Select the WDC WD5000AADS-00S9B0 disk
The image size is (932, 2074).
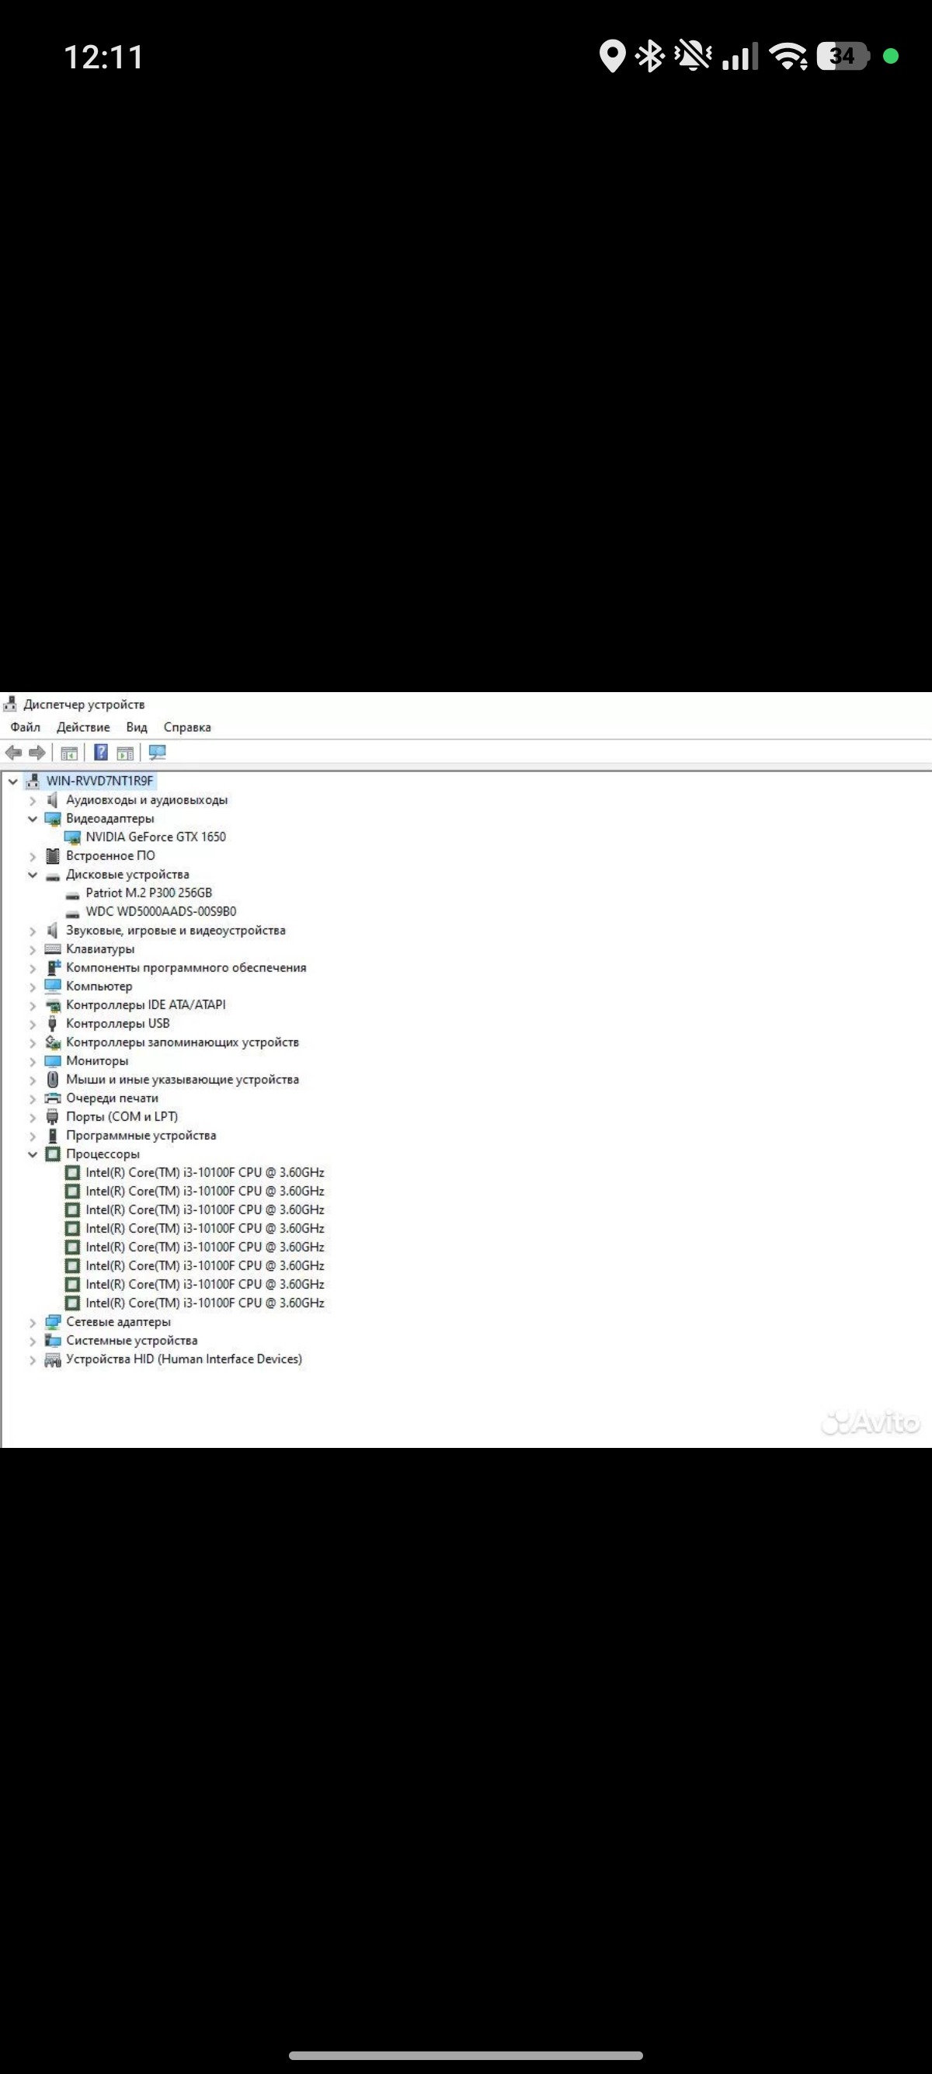click(x=161, y=911)
